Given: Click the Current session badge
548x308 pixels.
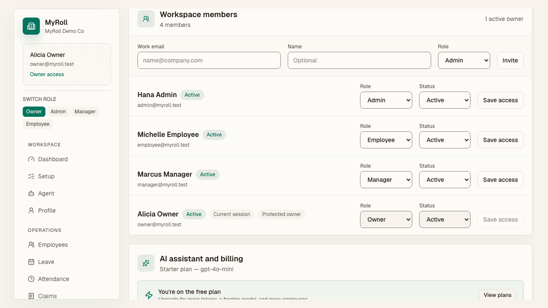Looking at the screenshot, I should point(232,214).
